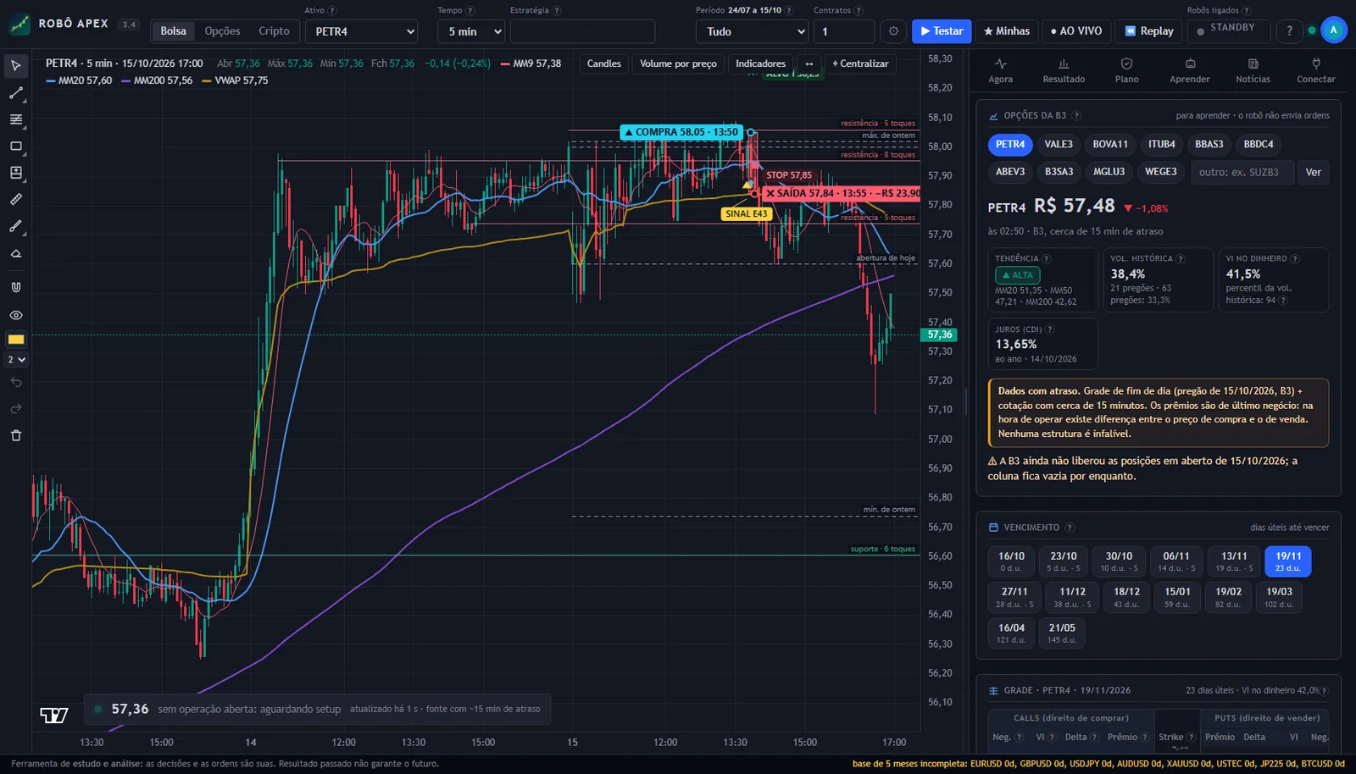Image resolution: width=1356 pixels, height=774 pixels.
Task: Open the Ativo PETR4 dropdown
Action: click(x=361, y=31)
